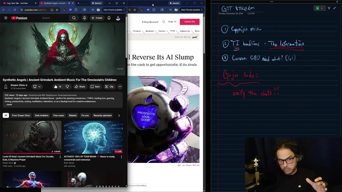Click zoom magnifier icon in article window address bar
This screenshot has width=342, height=192.
[130, 10]
